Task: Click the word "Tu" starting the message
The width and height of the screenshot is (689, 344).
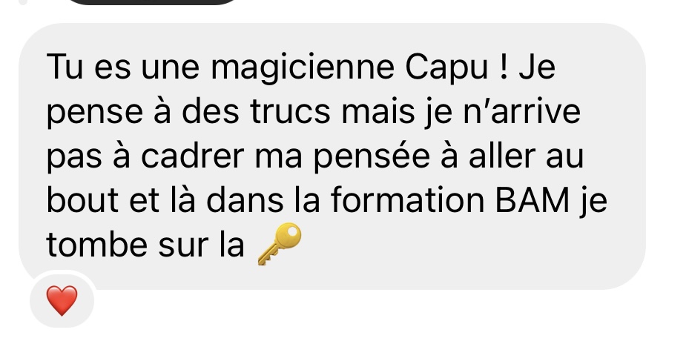Action: tap(65, 67)
